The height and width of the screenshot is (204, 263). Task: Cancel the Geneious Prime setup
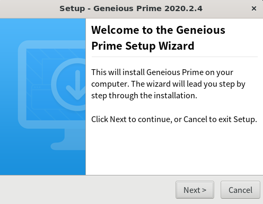(240, 190)
